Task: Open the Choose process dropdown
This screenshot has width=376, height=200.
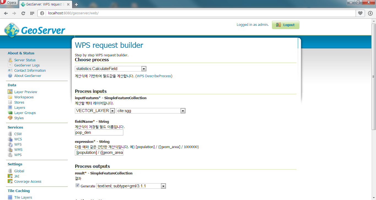Action: tap(144, 68)
